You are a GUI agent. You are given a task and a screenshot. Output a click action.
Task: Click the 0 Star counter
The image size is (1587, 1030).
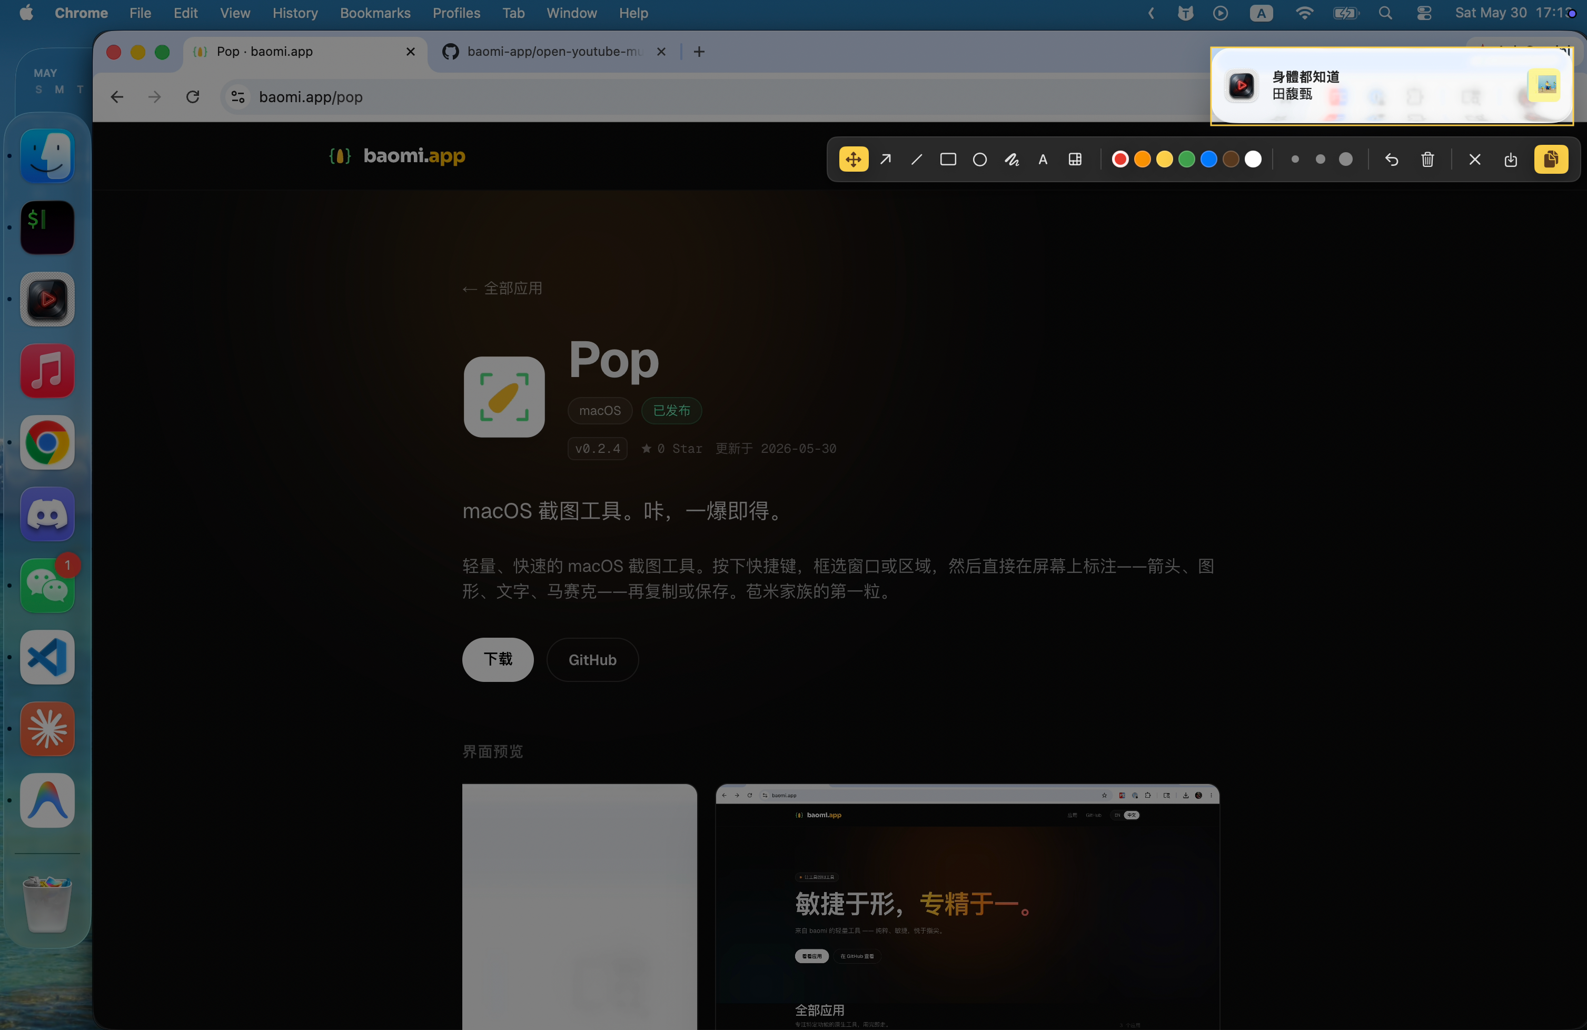(x=671, y=449)
